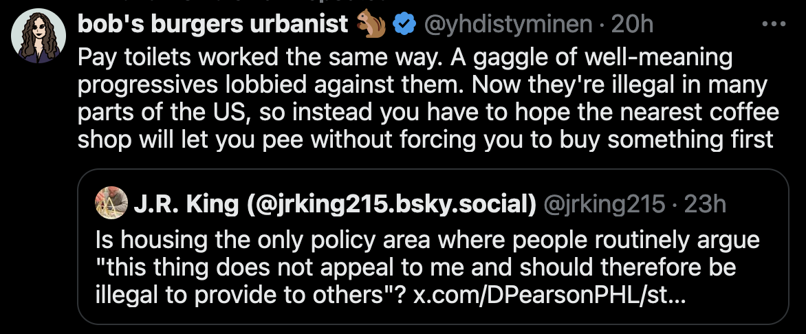Open the "bob's burgers urbanist" display name
Viewport: 806px width, 334px height.
tap(213, 25)
